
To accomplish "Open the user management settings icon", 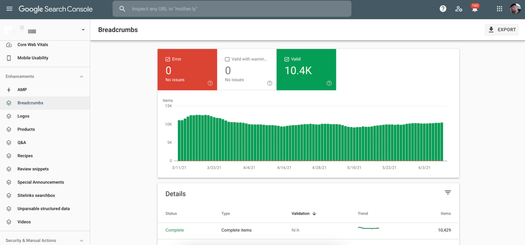I will [459, 9].
